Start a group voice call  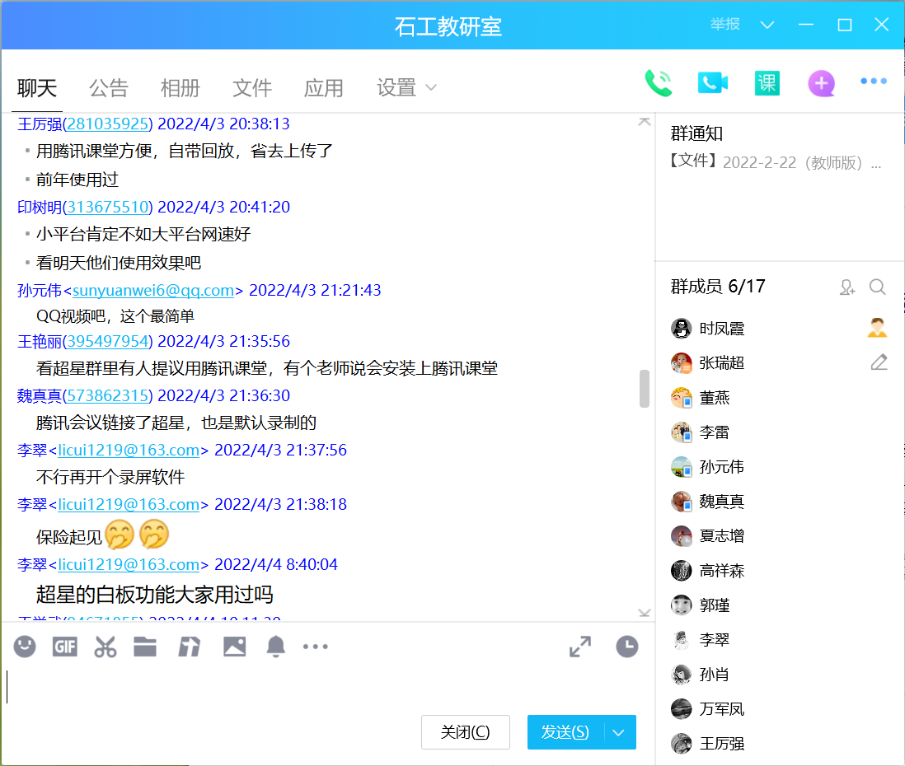click(x=658, y=83)
